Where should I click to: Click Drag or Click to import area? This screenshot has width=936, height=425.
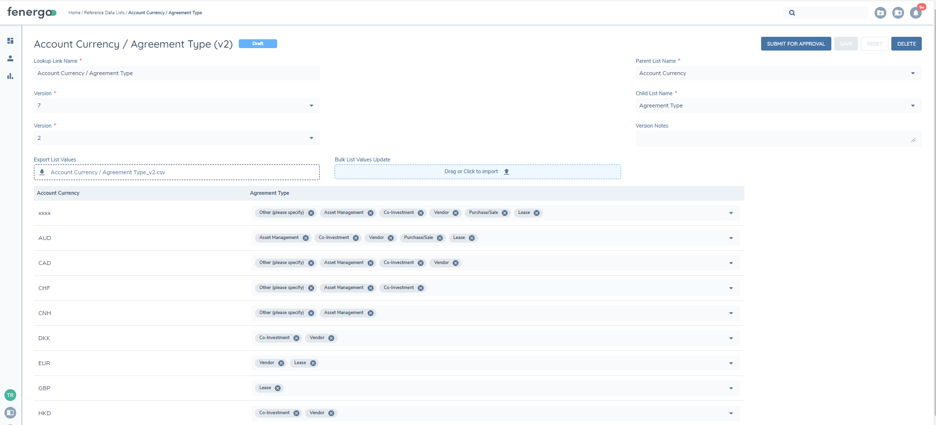tap(478, 172)
